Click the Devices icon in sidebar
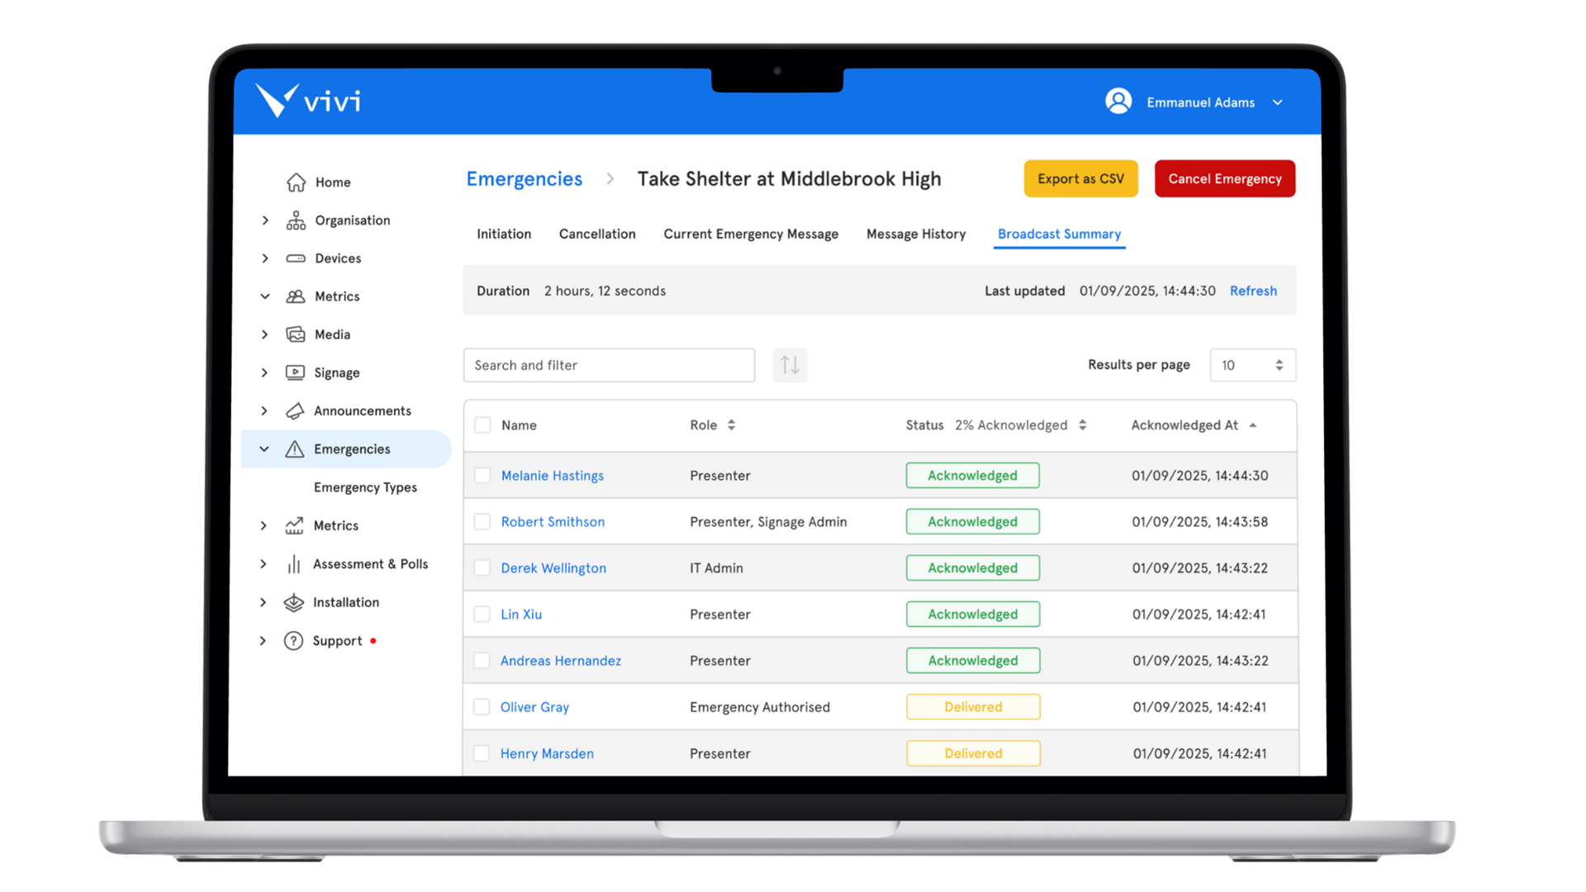 tap(296, 259)
